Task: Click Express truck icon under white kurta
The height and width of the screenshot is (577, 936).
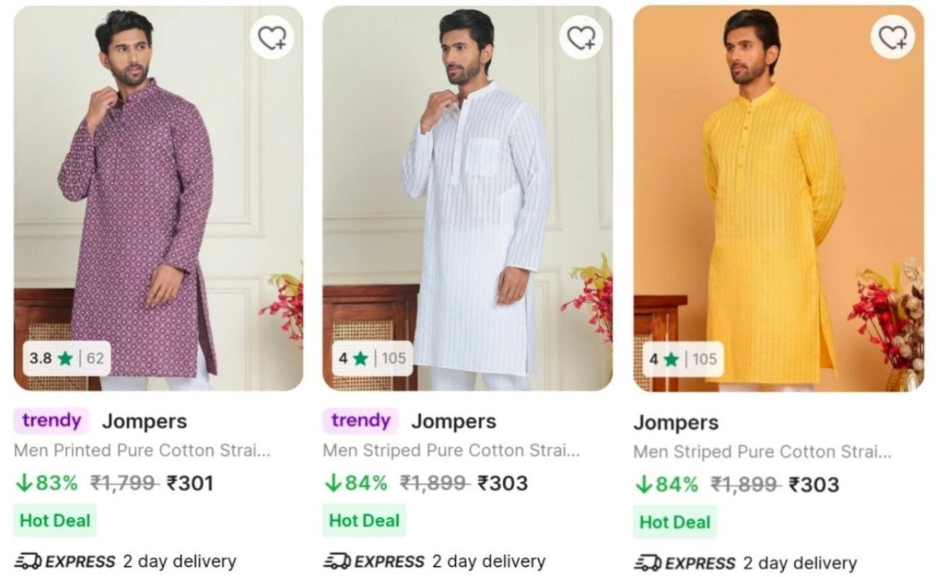Action: pos(337,561)
